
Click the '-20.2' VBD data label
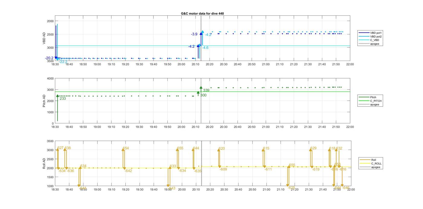[x=49, y=58]
